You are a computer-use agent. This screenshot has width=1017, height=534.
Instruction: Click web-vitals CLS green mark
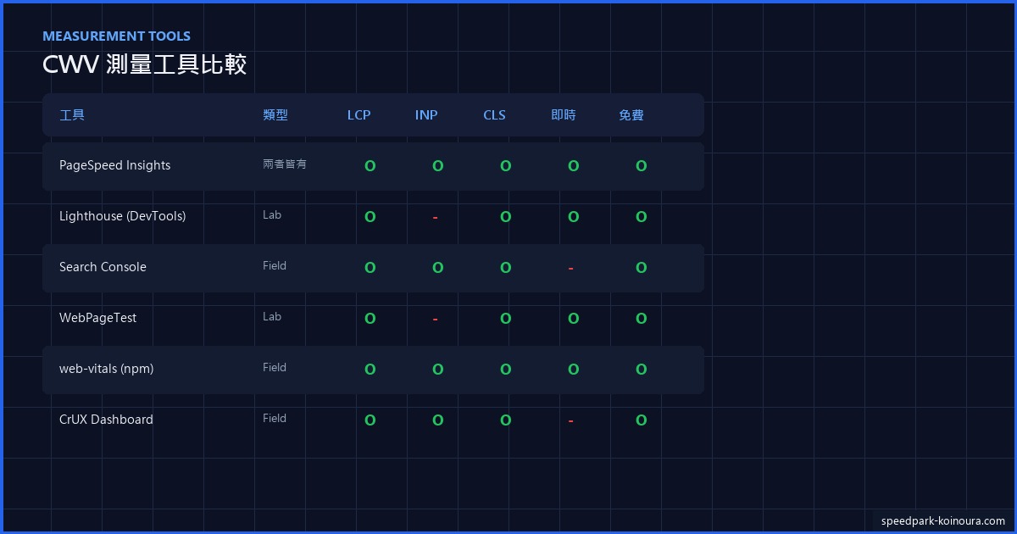point(505,370)
